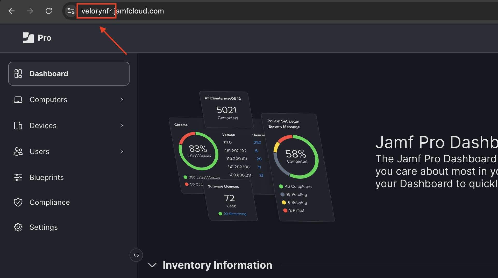Open Compliance in the sidebar
498x278 pixels.
click(x=69, y=202)
